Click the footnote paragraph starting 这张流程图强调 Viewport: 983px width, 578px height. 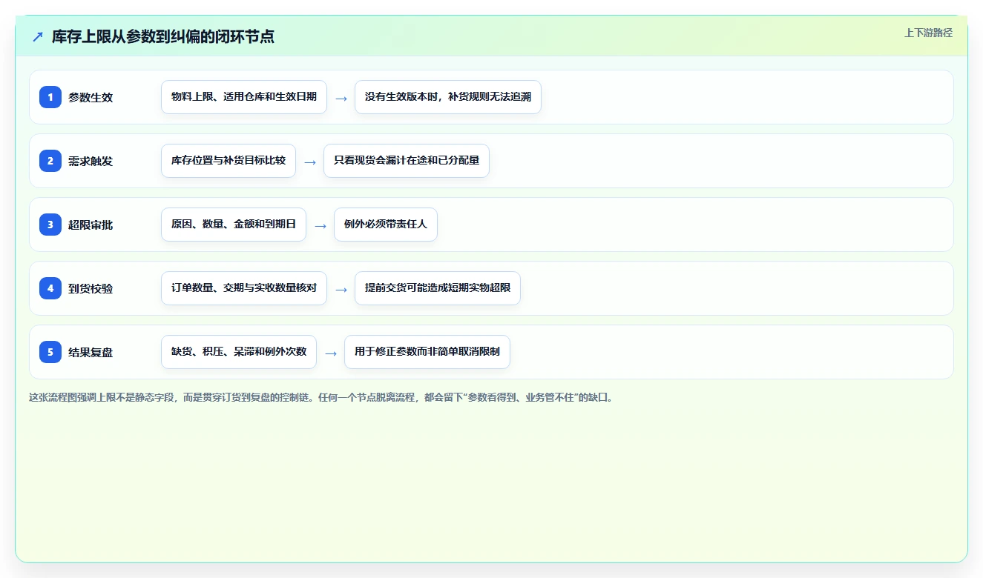[321, 397]
